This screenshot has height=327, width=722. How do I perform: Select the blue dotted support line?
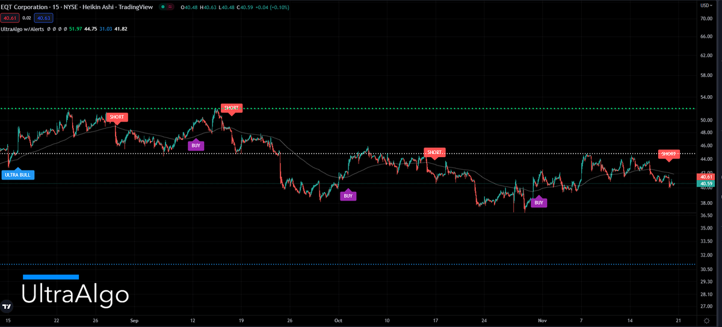pyautogui.click(x=348, y=264)
